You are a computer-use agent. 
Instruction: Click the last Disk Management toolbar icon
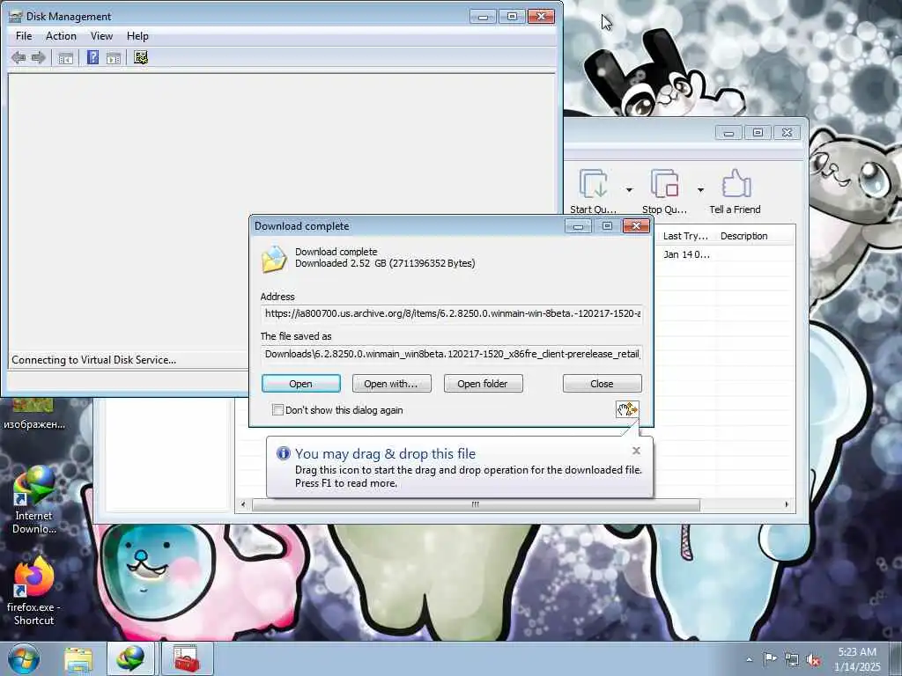(x=141, y=57)
